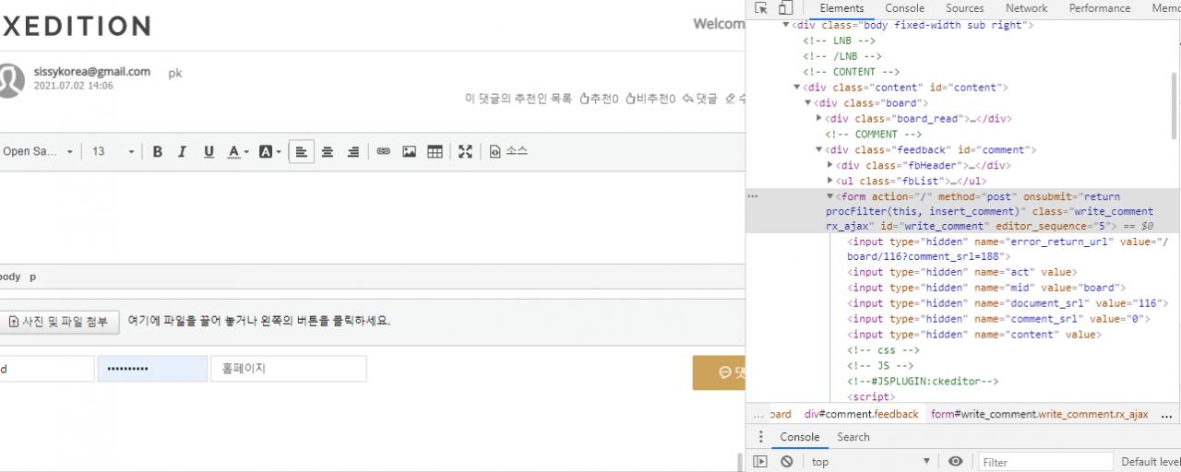
Task: Click the 댓글 reply link on comment
Action: [699, 99]
